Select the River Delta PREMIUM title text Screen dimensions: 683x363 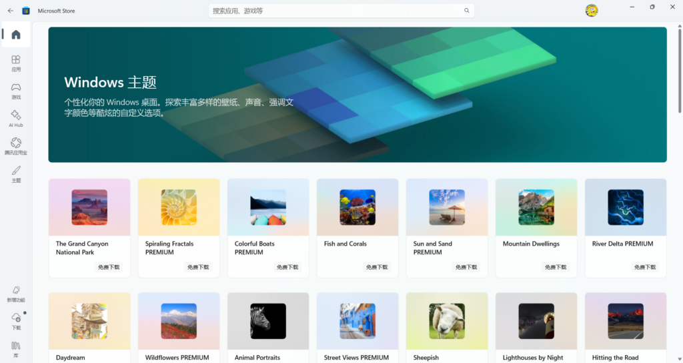[x=622, y=244]
